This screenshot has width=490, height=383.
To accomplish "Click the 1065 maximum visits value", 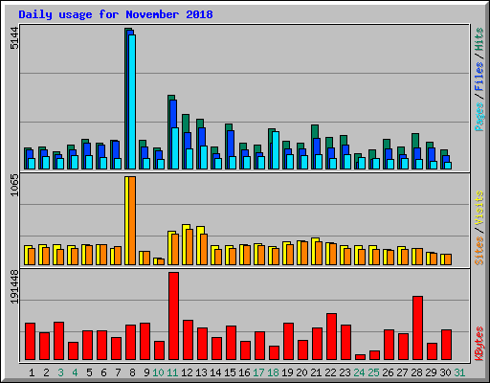I will [14, 185].
